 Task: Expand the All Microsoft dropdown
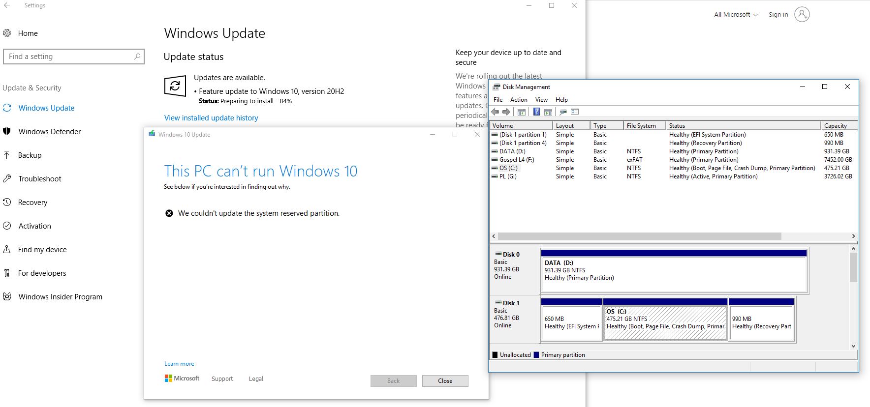tap(736, 15)
